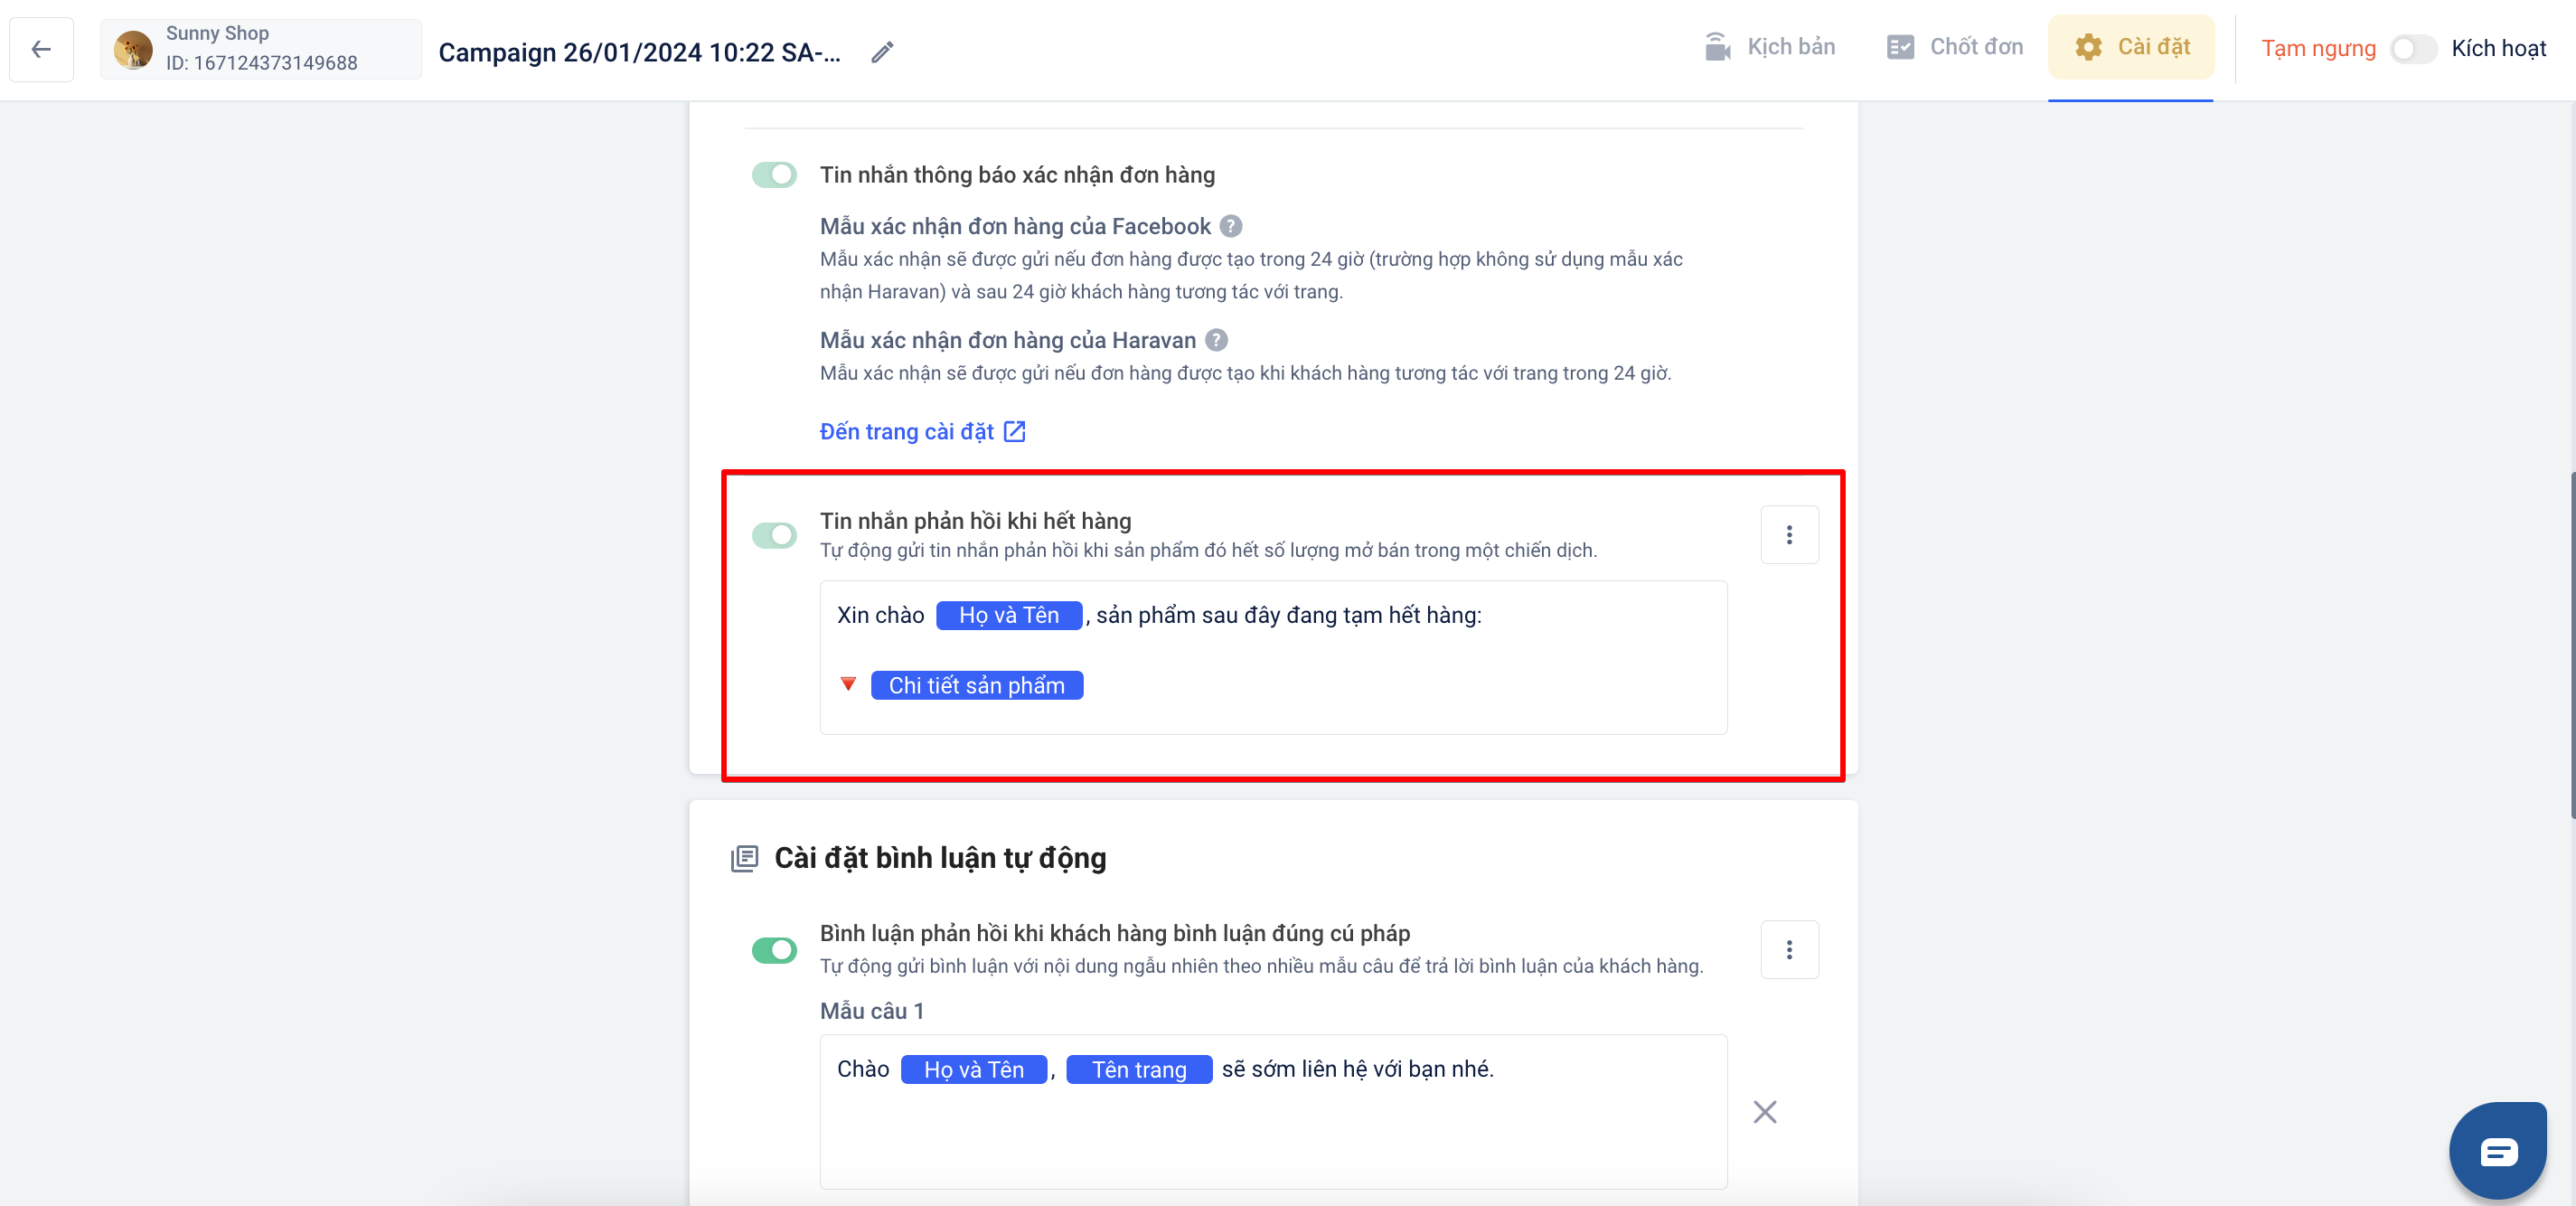Open three-dot menu for comment reply setting
The height and width of the screenshot is (1206, 2576).
click(1789, 949)
